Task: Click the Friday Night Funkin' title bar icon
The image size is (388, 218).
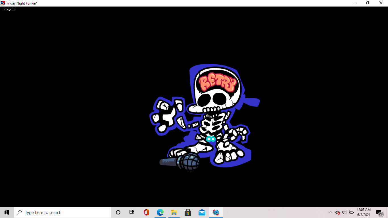Action: 3,3
